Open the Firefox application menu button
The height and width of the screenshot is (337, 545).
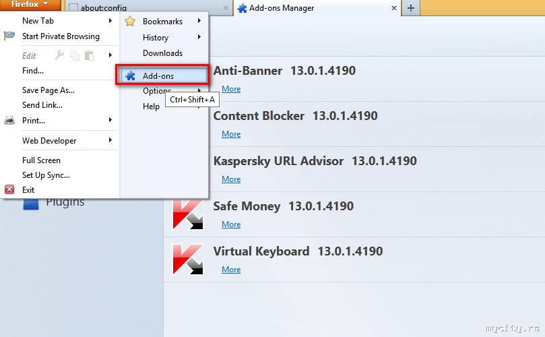pyautogui.click(x=30, y=5)
